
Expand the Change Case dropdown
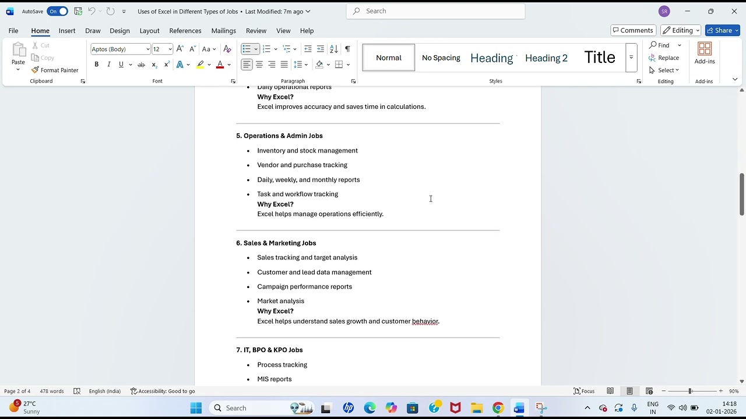214,49
